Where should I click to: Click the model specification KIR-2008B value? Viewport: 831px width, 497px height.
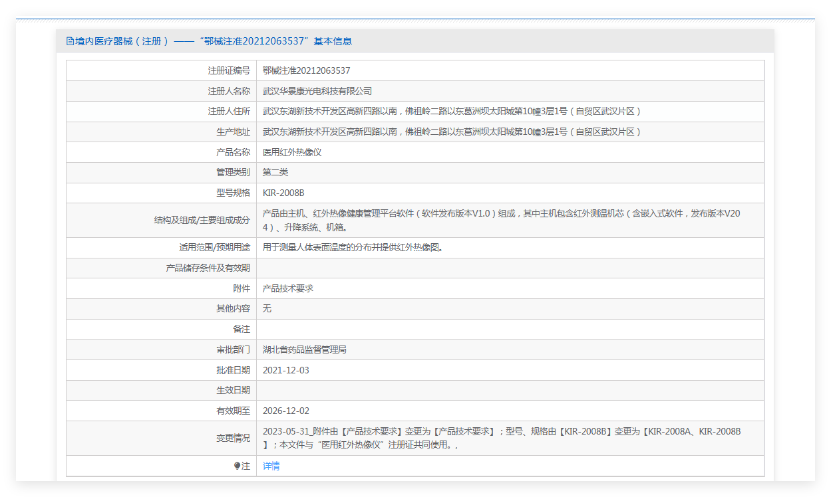point(283,193)
